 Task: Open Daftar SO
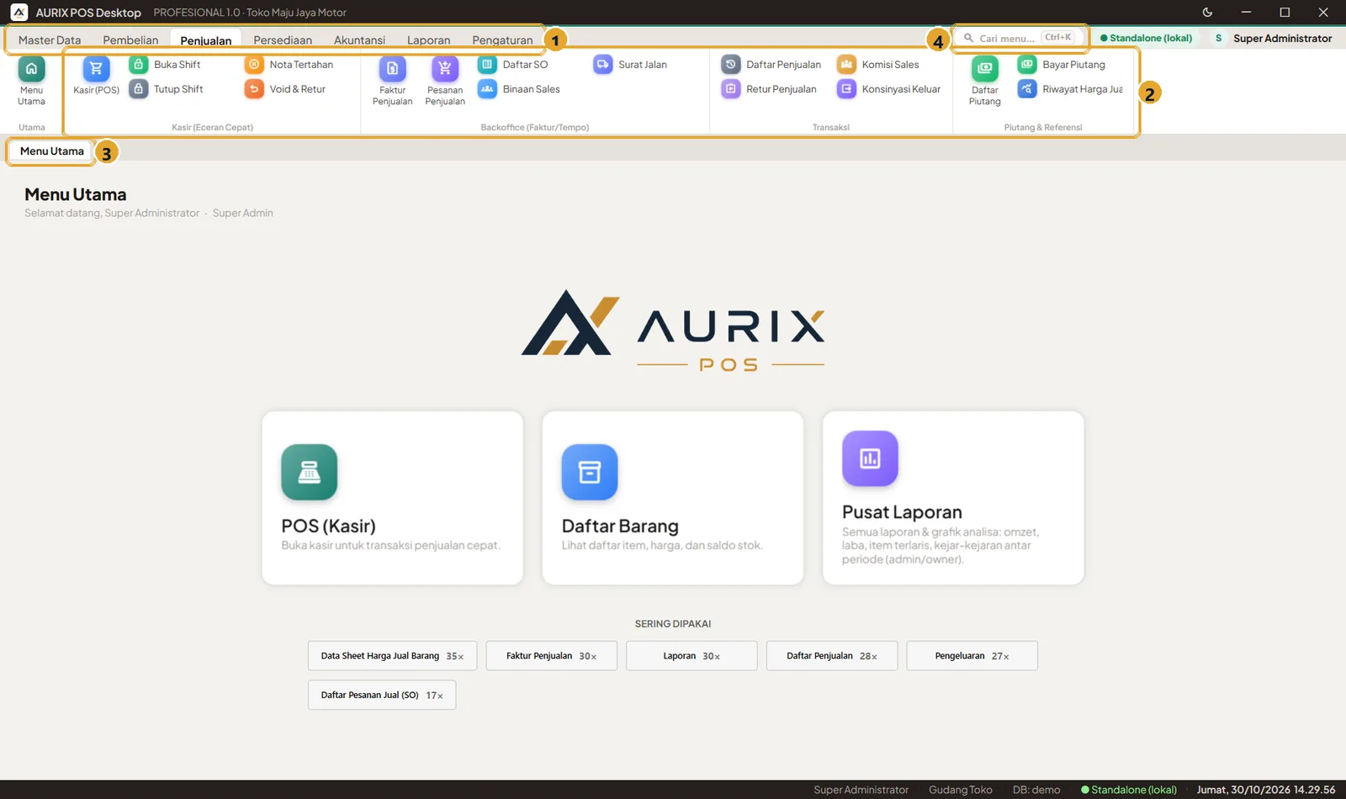click(513, 64)
